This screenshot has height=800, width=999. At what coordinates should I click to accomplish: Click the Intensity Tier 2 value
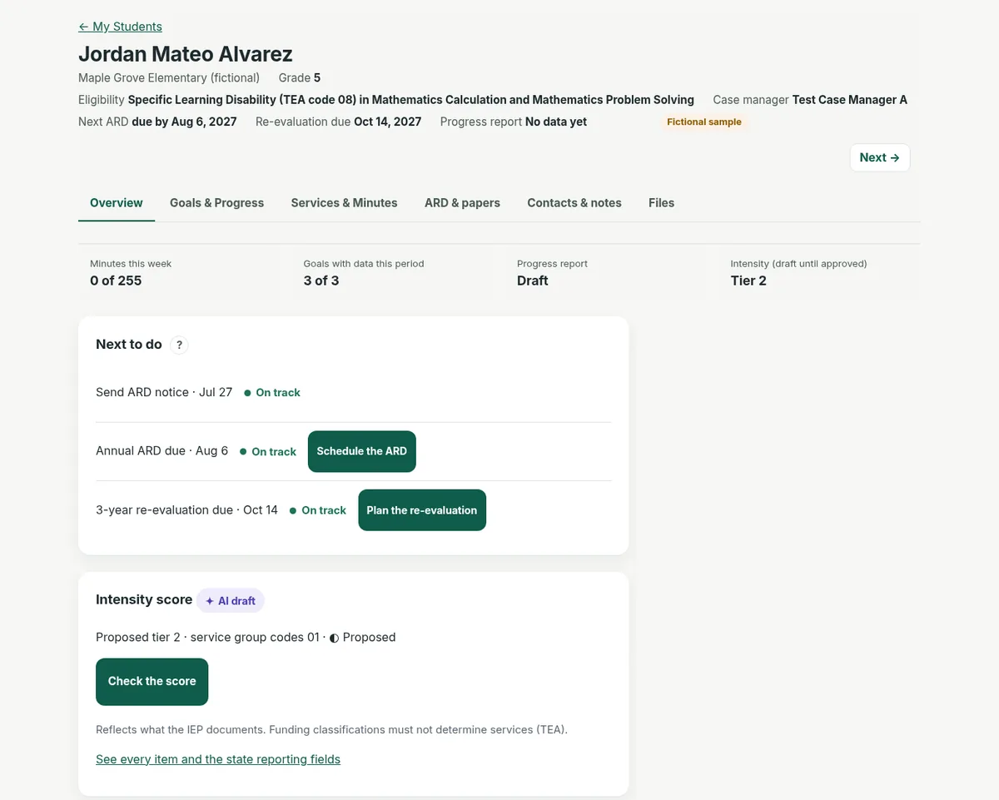pos(748,281)
